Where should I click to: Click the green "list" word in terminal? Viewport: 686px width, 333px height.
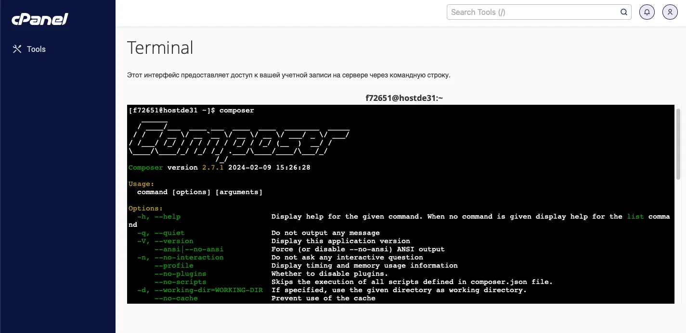click(635, 217)
